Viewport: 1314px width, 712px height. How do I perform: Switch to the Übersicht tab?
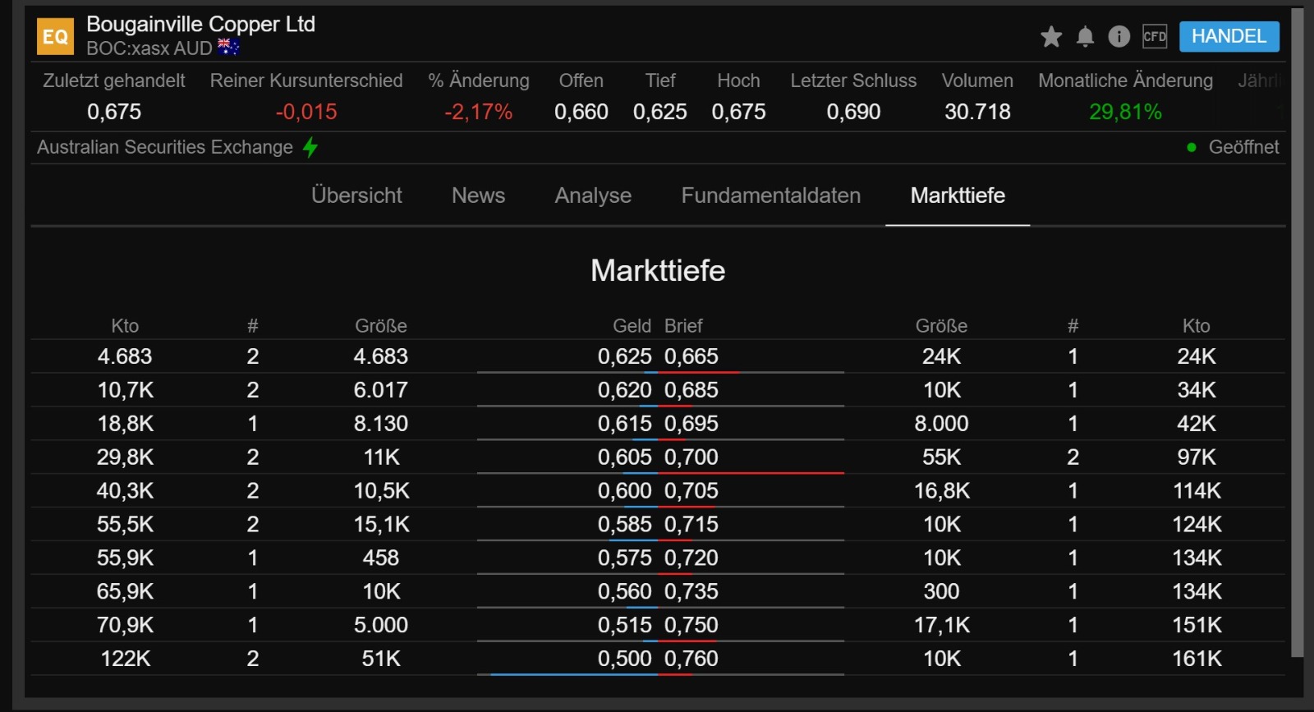356,195
